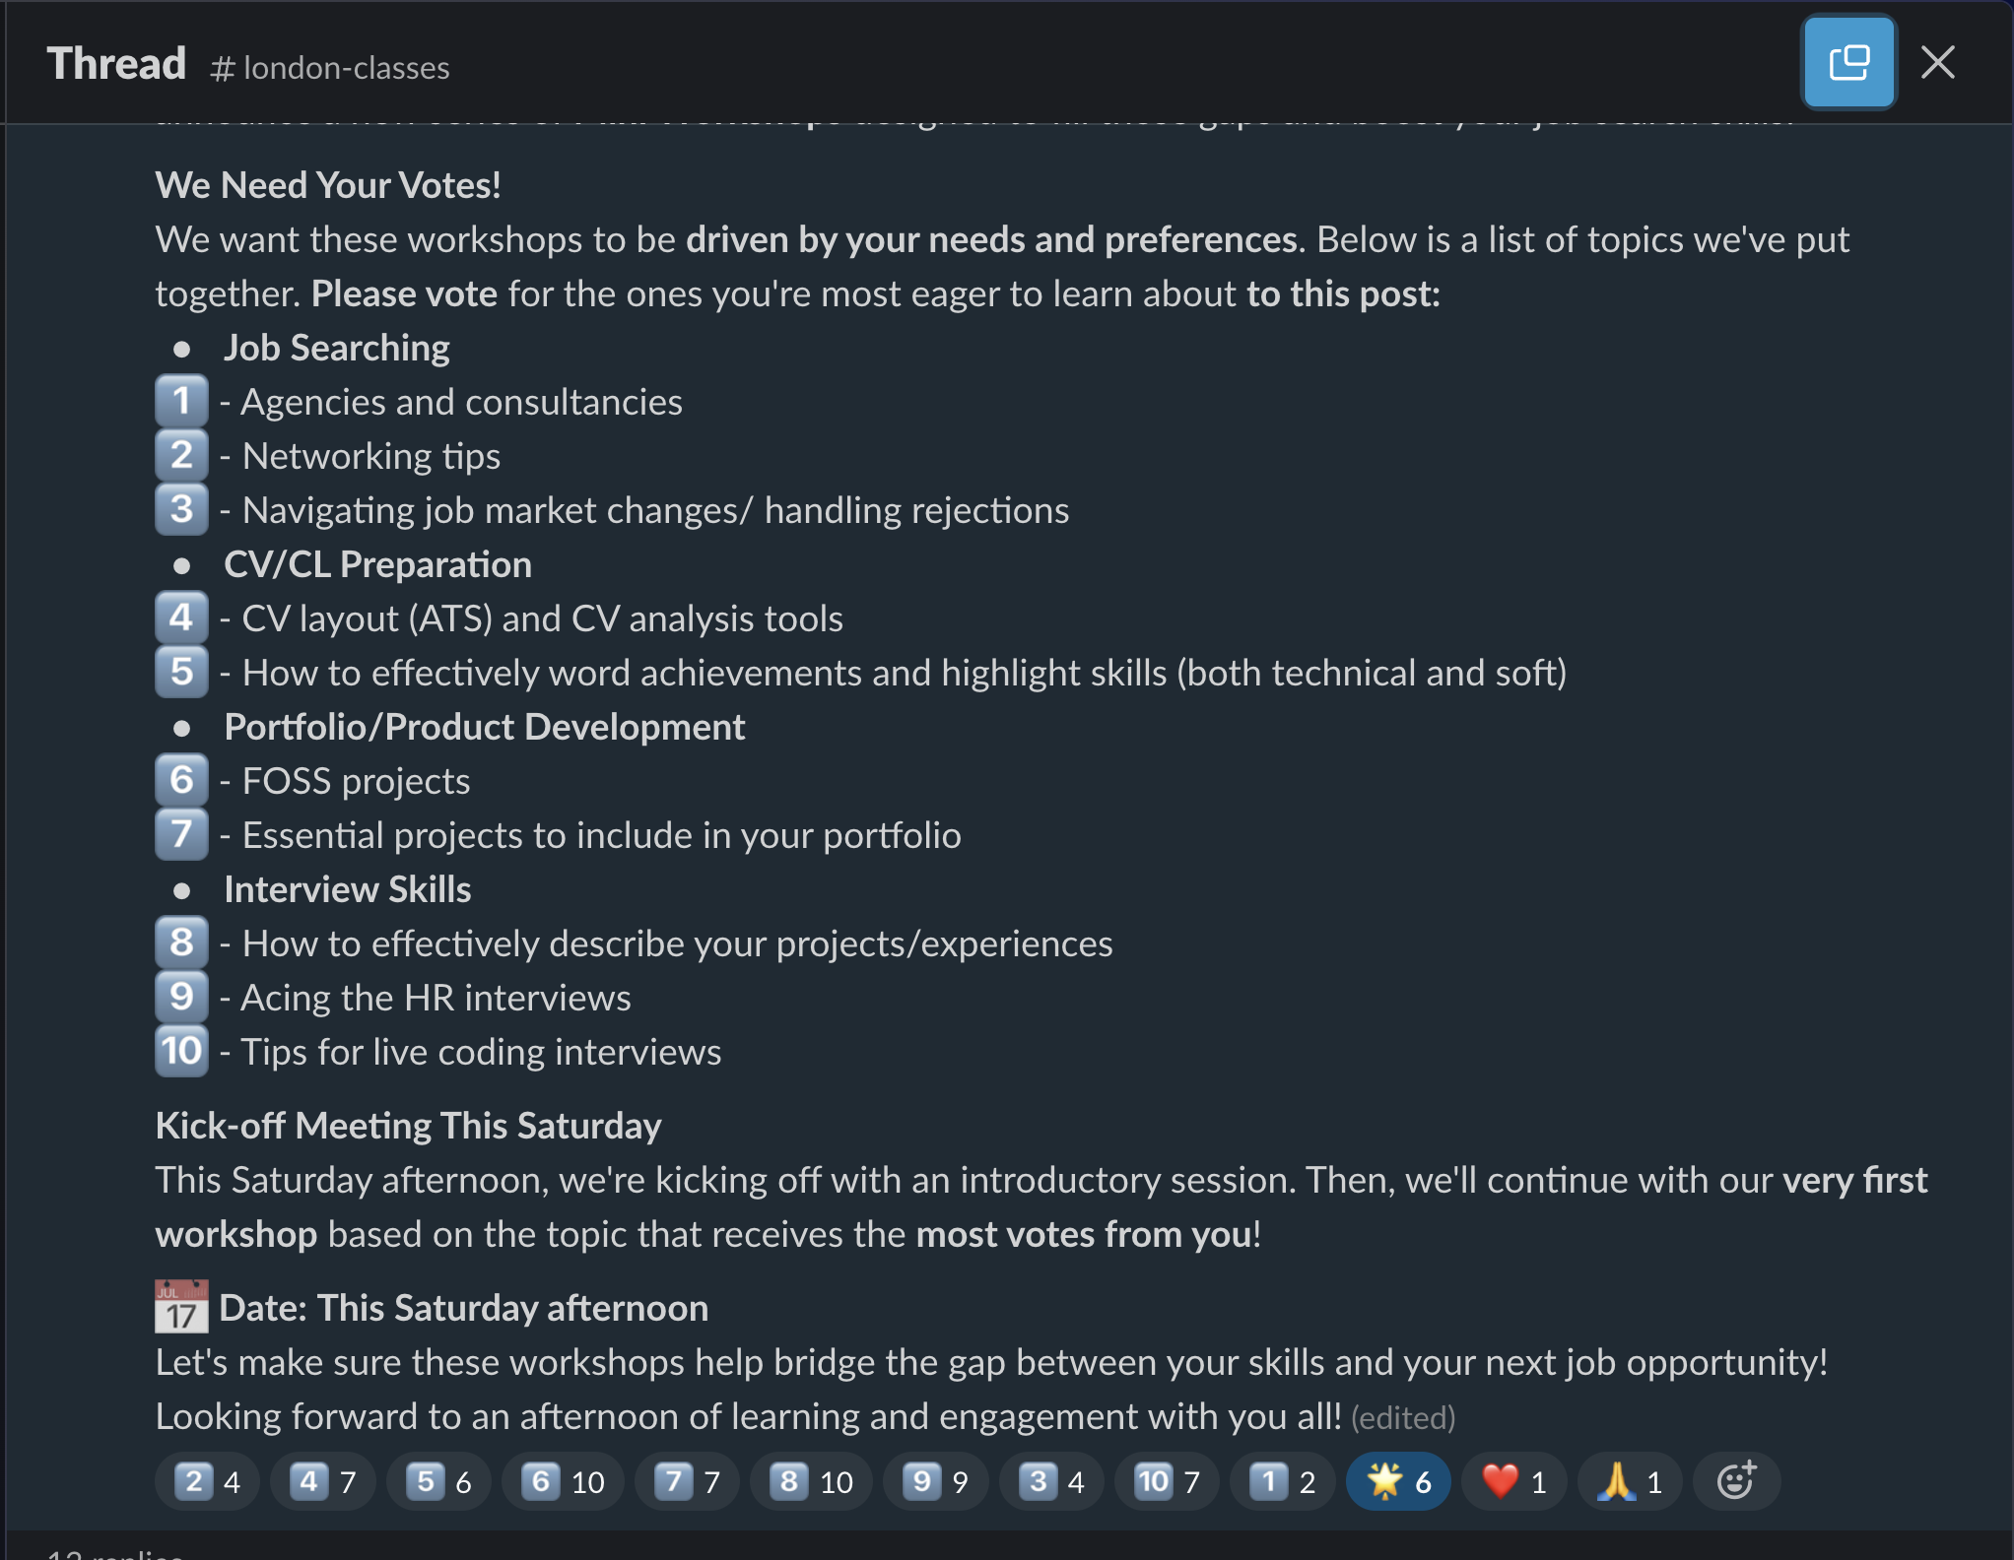Toggle your vote on reaction 4

pyautogui.click(x=322, y=1480)
